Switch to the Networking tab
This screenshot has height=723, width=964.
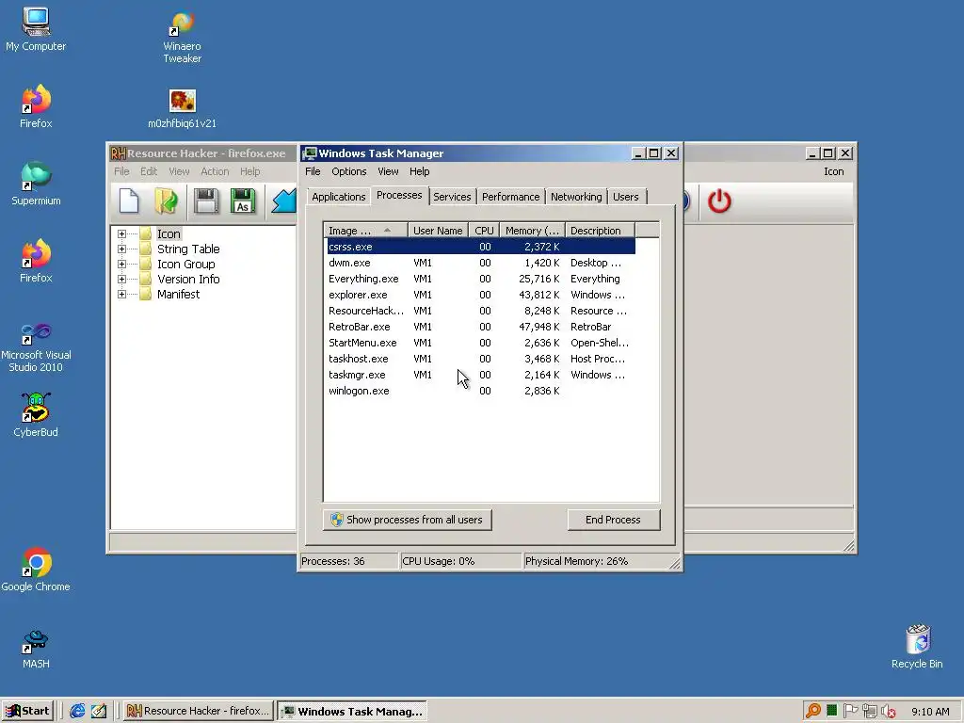pyautogui.click(x=576, y=197)
